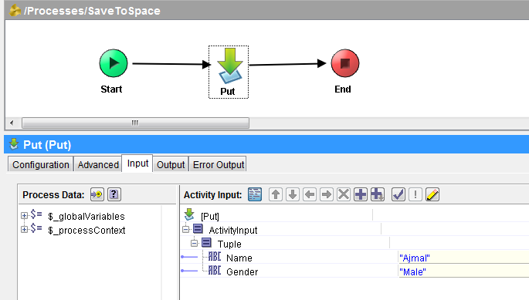Click the plus-with-arrow insert statement button
Screen dimensions: 529x300
click(x=378, y=194)
